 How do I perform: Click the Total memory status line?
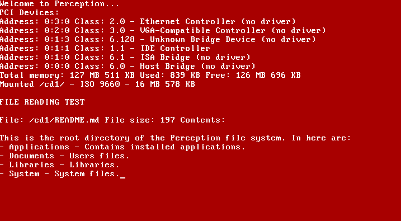(x=150, y=75)
